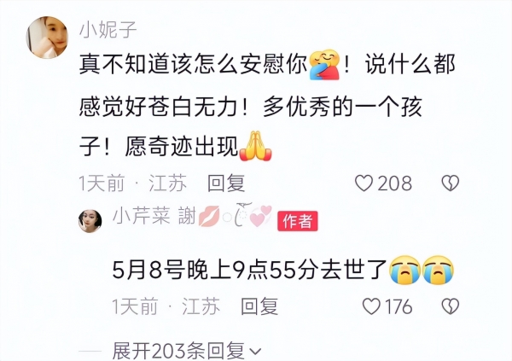Like 小妮子's comment with heart icon
Screen dimensions: 512x361
(x=364, y=183)
